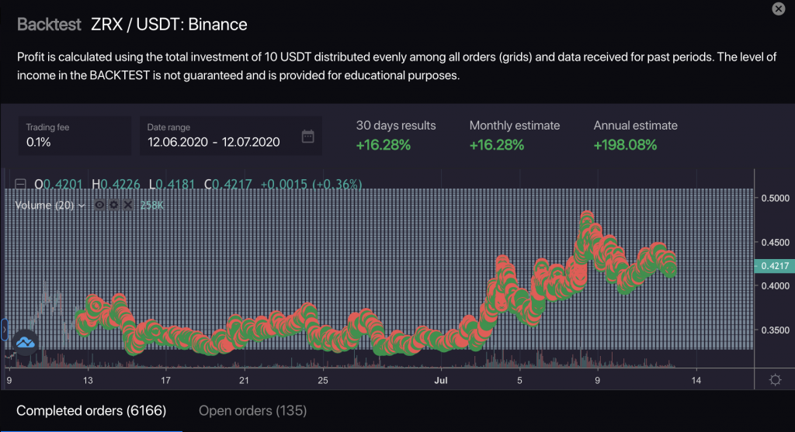Open Volume indicator settings gear
Viewport: 795px width, 432px height.
pyautogui.click(x=114, y=206)
